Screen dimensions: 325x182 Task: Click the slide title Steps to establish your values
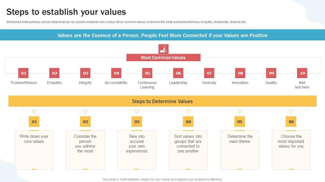(x=66, y=12)
